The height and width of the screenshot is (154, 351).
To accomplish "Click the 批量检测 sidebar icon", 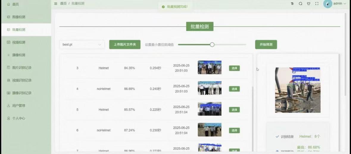I will tap(9, 29).
